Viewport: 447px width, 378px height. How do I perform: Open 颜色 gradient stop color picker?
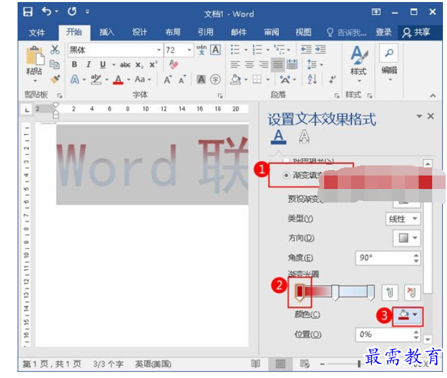[x=408, y=316]
